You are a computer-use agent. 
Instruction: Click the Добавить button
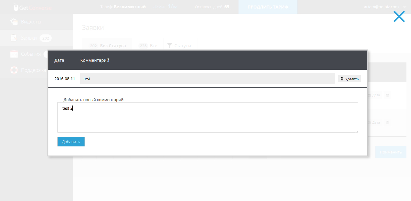(71, 142)
